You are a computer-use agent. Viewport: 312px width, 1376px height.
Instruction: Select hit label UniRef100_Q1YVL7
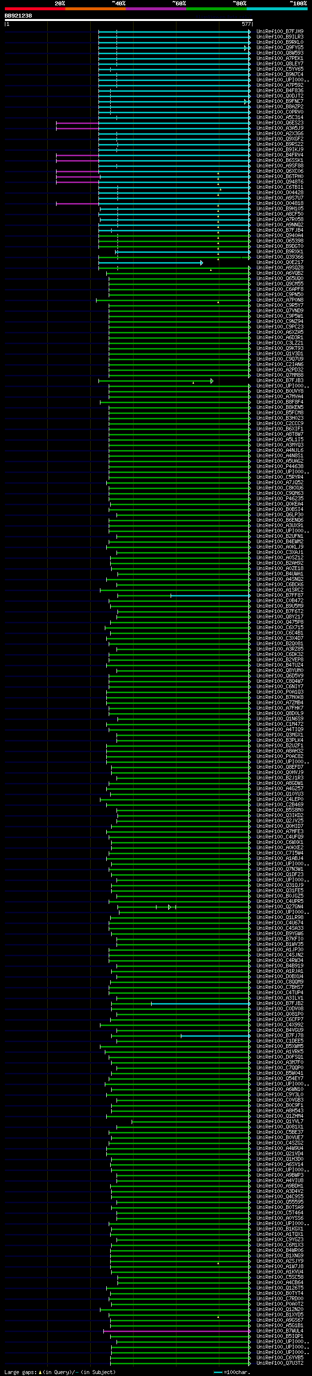(x=280, y=1121)
